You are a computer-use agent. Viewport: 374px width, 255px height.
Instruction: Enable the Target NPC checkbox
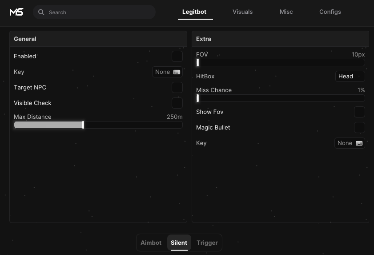(x=177, y=87)
